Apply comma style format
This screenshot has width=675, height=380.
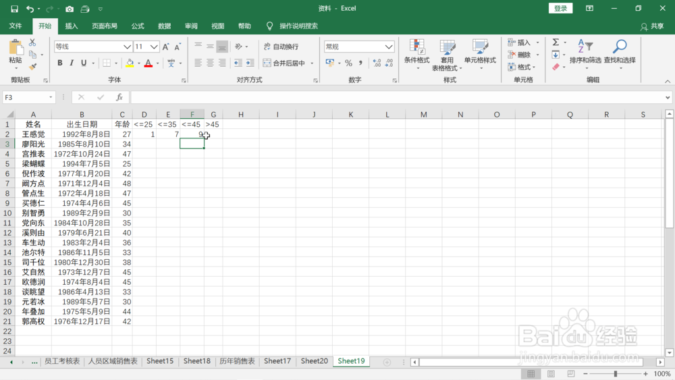(x=360, y=63)
